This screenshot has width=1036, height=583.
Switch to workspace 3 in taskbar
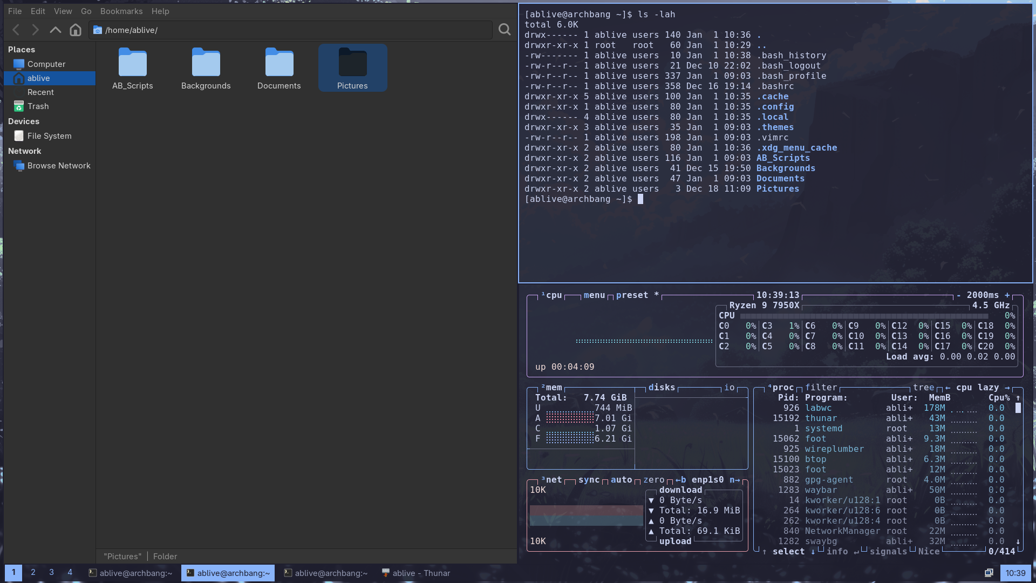point(51,573)
